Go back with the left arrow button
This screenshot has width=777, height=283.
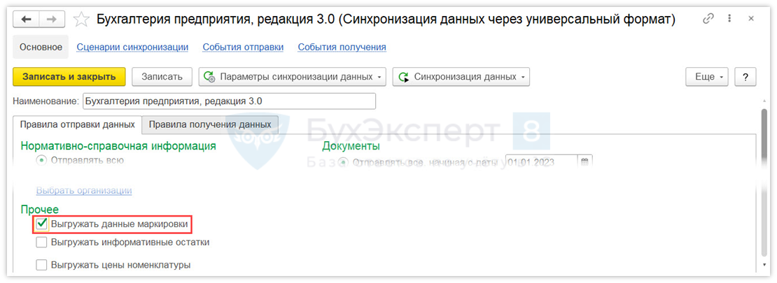27,20
